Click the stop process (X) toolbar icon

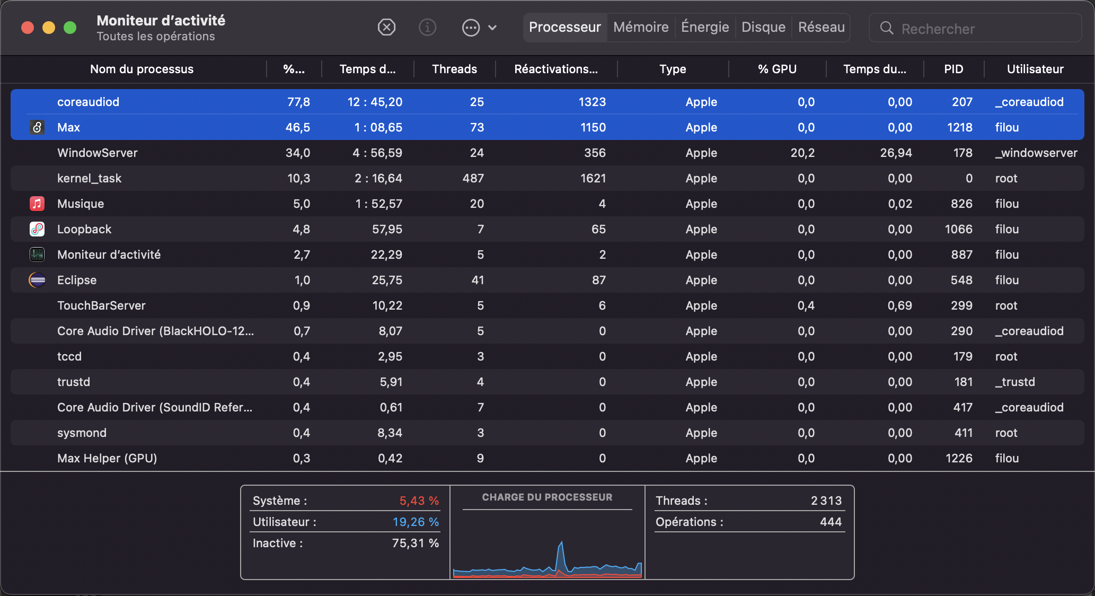(386, 27)
